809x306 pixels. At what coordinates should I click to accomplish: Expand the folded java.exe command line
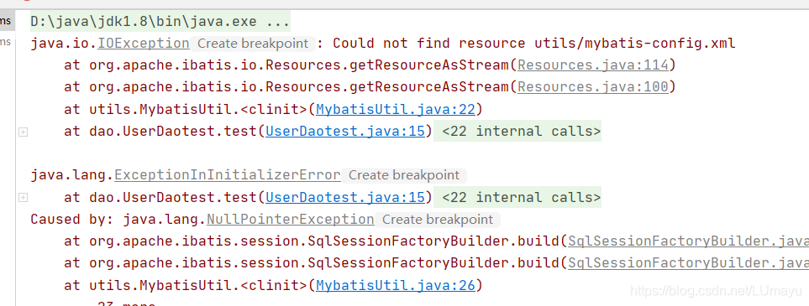point(160,22)
